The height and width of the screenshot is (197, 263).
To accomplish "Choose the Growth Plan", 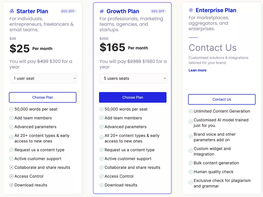I will [133, 97].
